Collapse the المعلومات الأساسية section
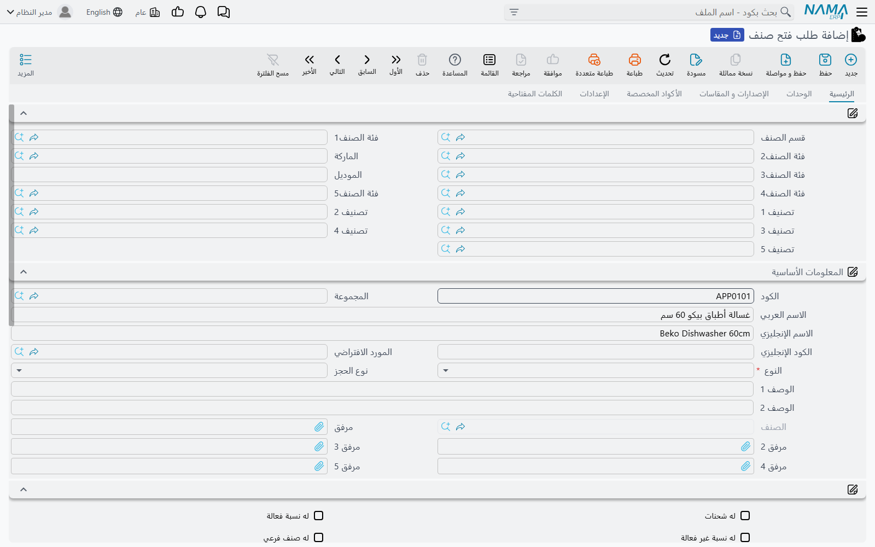Image resolution: width=875 pixels, height=547 pixels. [x=24, y=272]
